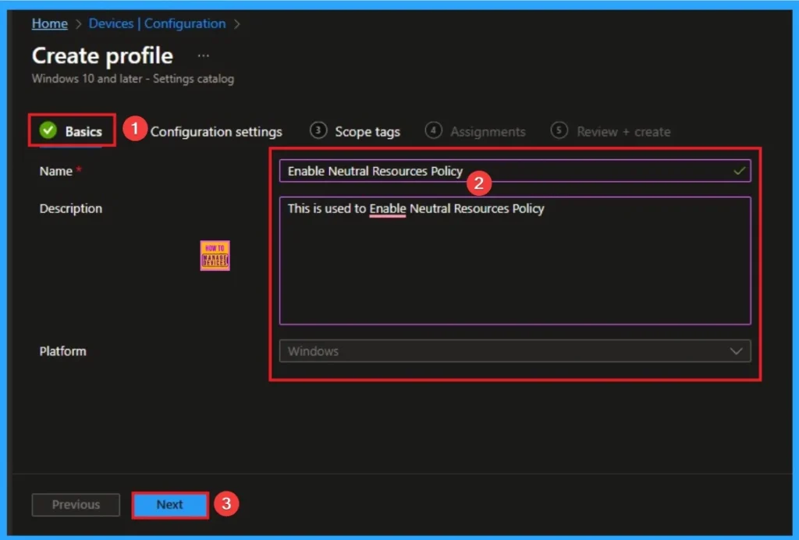Click the step 5 circle icon
This screenshot has width=799, height=540.
click(559, 131)
